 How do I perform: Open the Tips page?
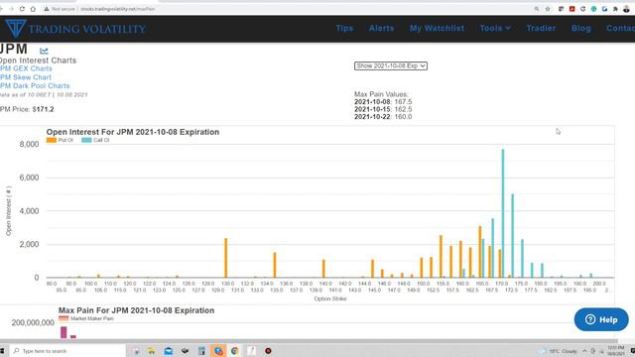(x=344, y=28)
